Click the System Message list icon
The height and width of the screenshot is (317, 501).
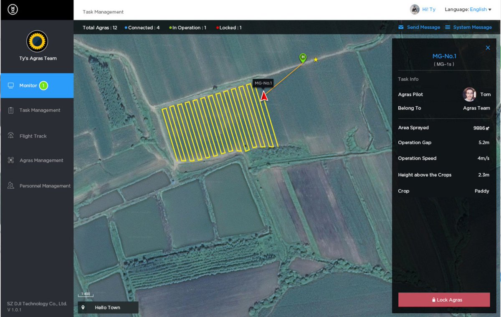point(448,27)
